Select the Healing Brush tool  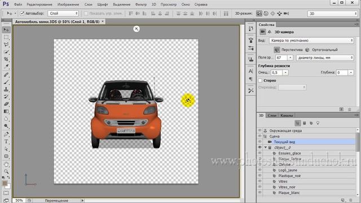coord(6,74)
